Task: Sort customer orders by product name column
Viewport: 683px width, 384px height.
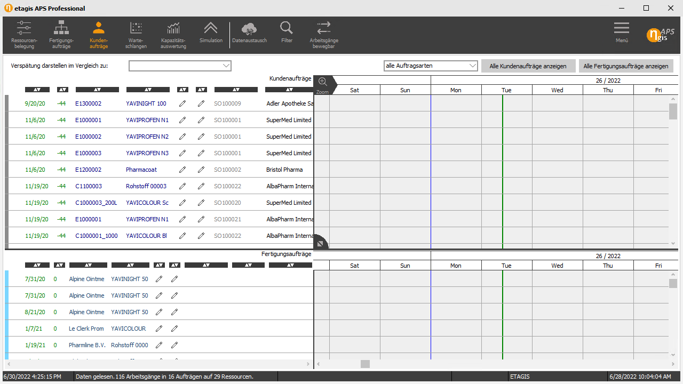Action: click(x=148, y=90)
